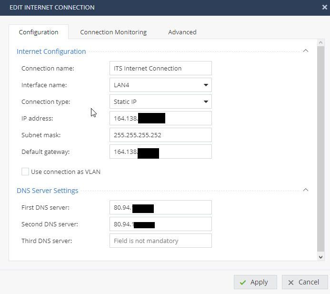The height and width of the screenshot is (294, 330).
Task: Click the Apply button
Action: tap(254, 282)
